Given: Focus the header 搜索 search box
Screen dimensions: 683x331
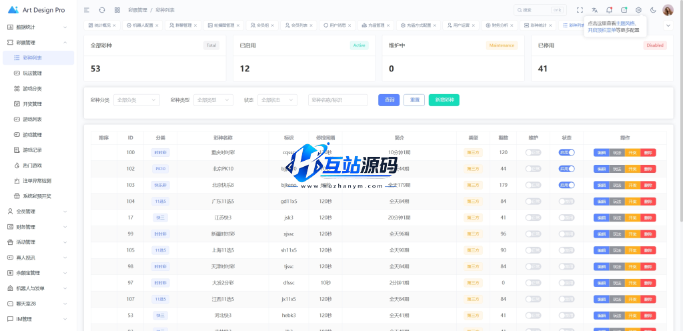Looking at the screenshot, I should (540, 10).
